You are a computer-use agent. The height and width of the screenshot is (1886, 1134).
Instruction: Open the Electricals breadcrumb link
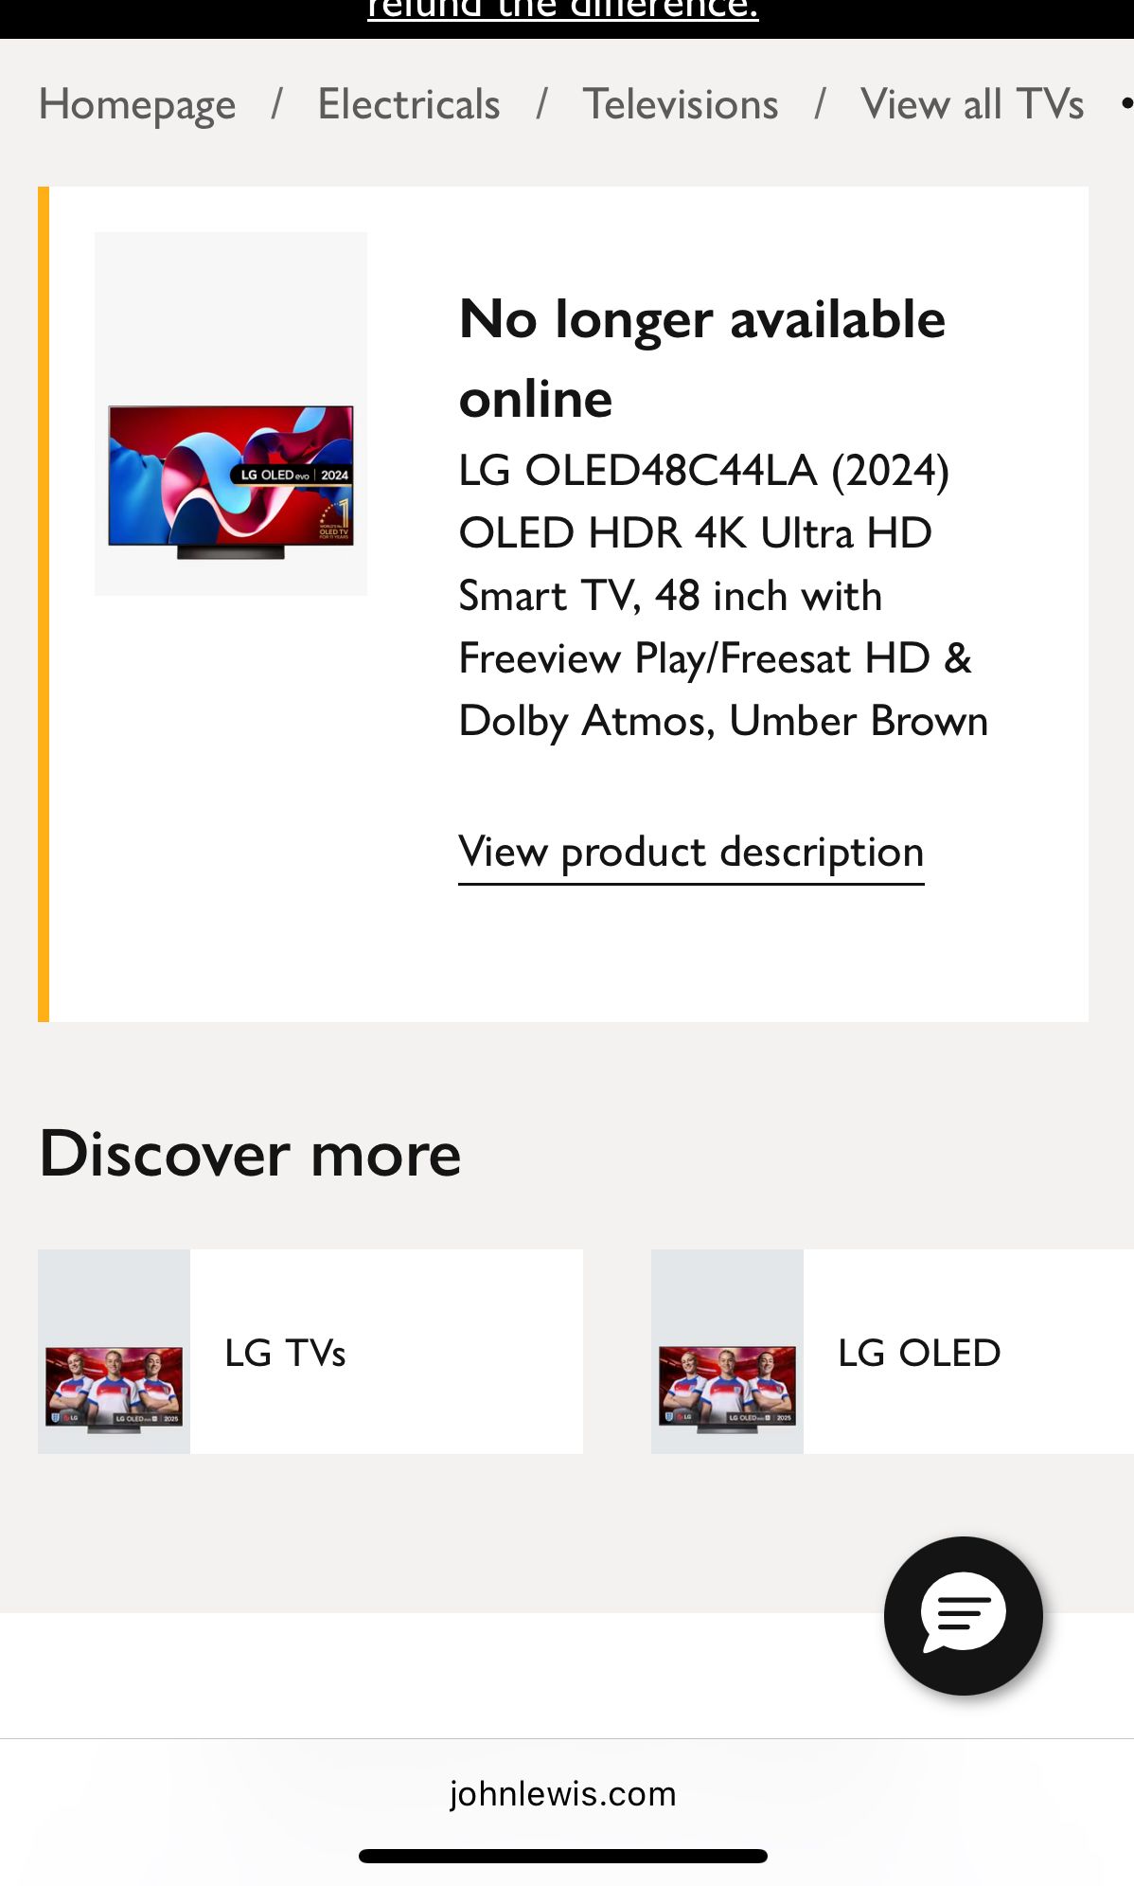pos(409,104)
